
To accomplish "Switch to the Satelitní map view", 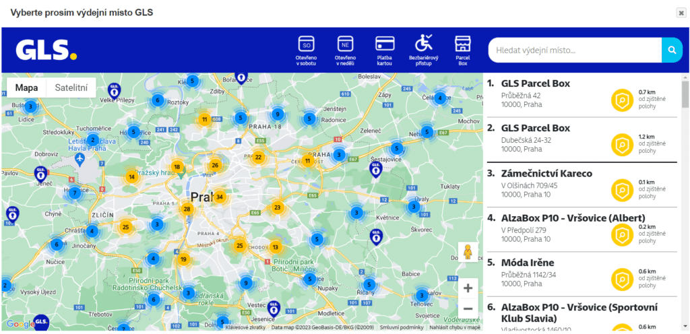I will pos(71,88).
